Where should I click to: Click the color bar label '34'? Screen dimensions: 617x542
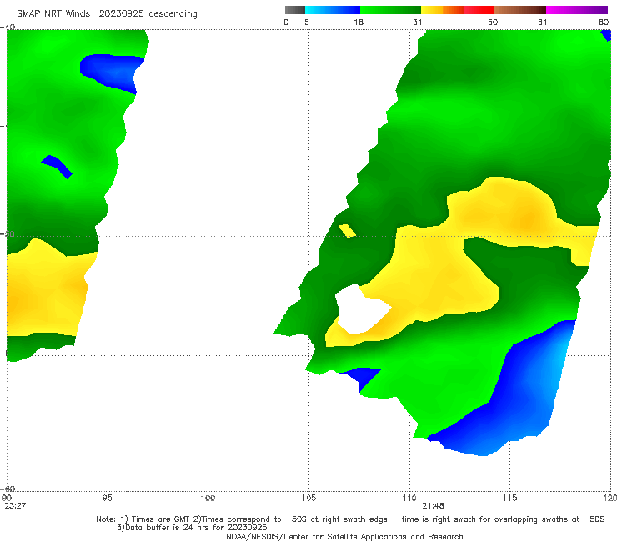coord(418,22)
